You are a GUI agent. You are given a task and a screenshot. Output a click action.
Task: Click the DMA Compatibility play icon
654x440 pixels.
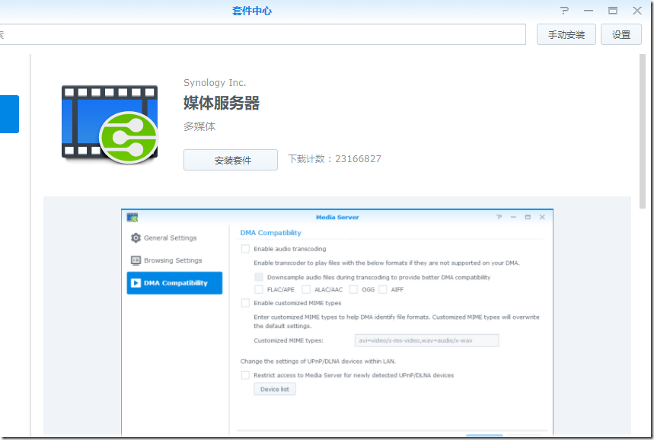[136, 282]
